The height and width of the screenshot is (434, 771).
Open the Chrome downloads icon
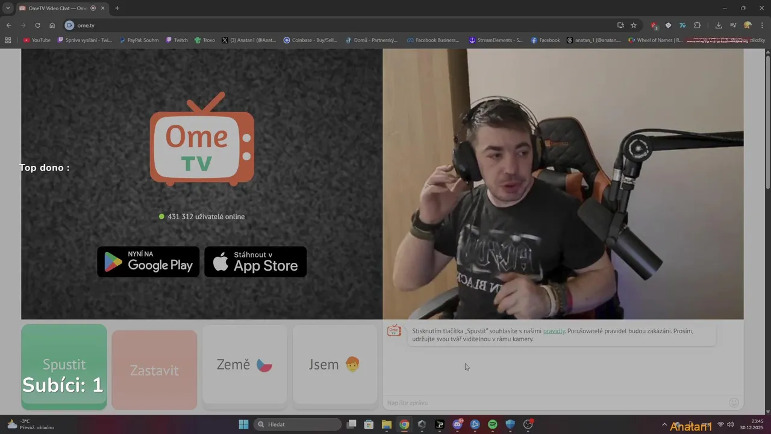[x=719, y=25]
